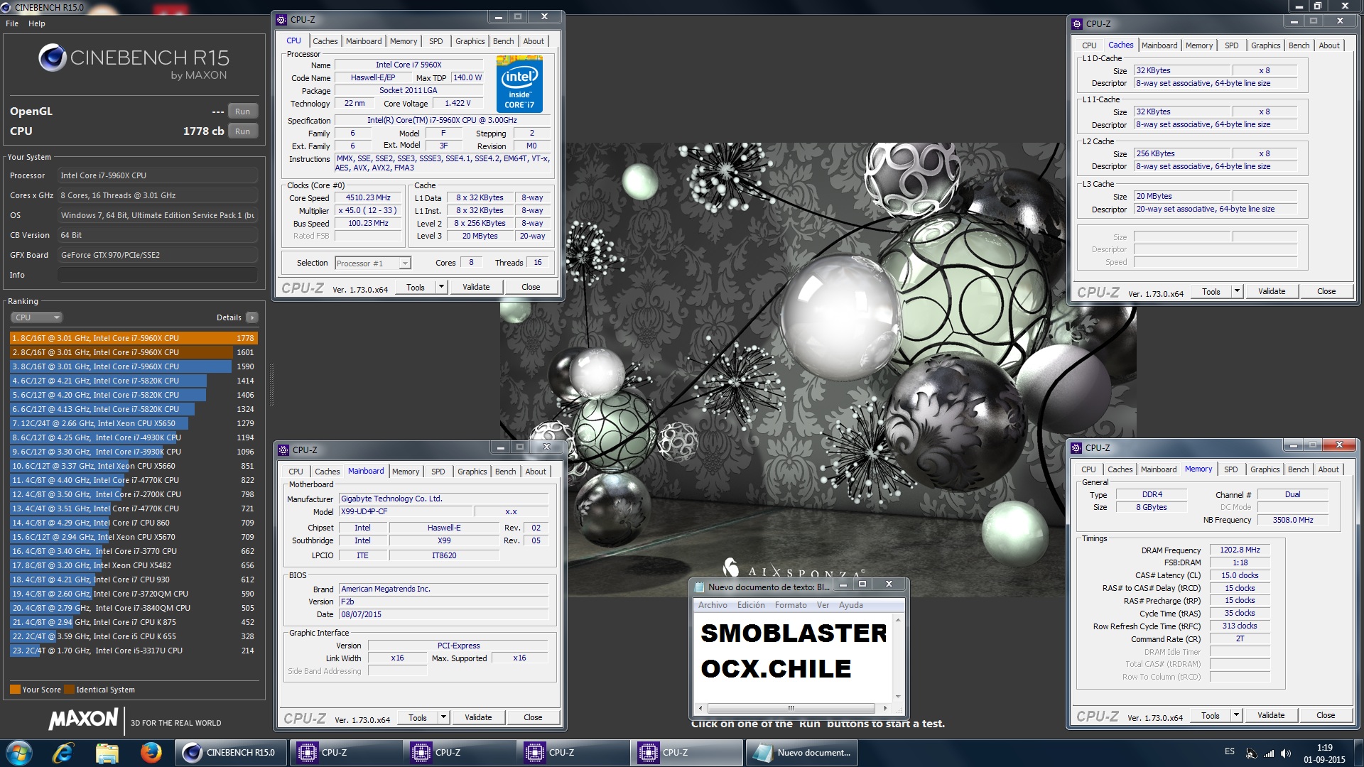This screenshot has height=767, width=1364.
Task: Click the L3 Cache size 20 MBytes
Action: coord(1182,196)
